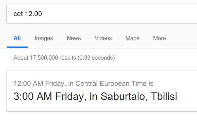Open the Images tab
The height and width of the screenshot is (120, 197).
click(x=44, y=38)
